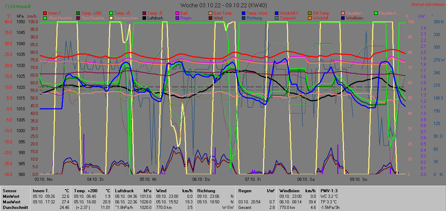Image resolution: width=446 pixels, height=211 pixels.
Task: Select the orange Windchill legend label
Action: coord(321,18)
